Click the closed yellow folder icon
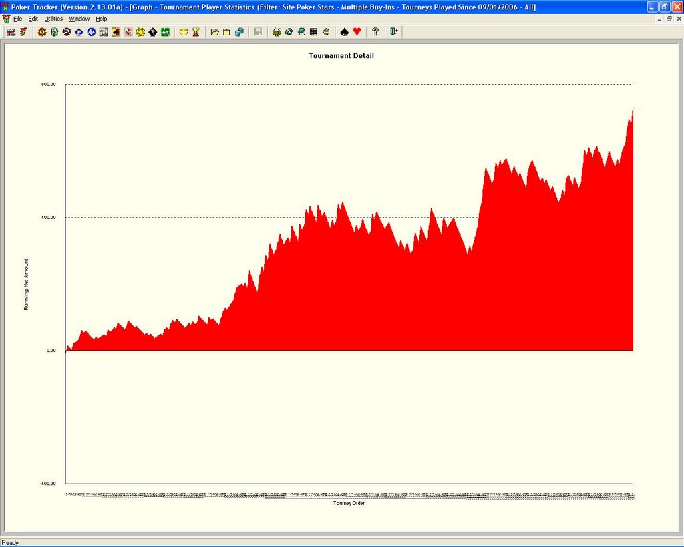This screenshot has height=547, width=684. [x=227, y=32]
